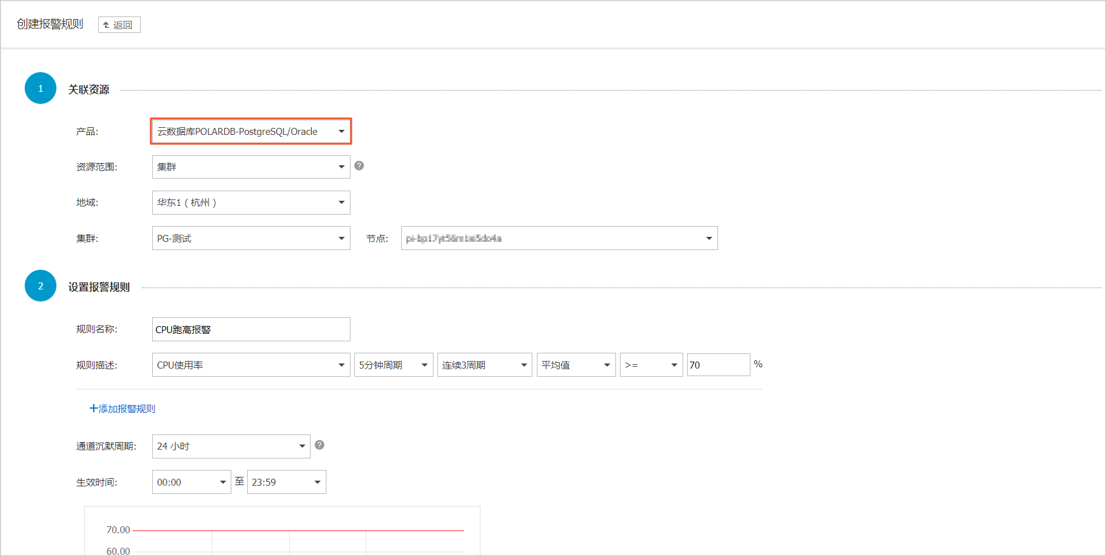Open the 集群 dropdown showing PG-测试

click(x=251, y=238)
